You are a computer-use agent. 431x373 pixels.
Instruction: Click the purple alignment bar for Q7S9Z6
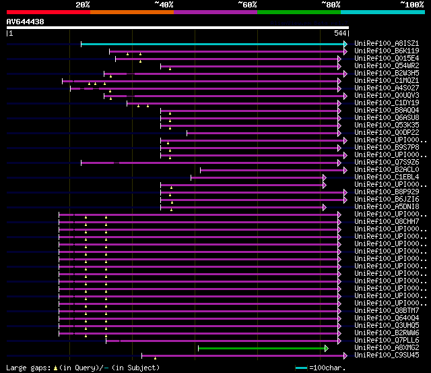click(x=209, y=163)
